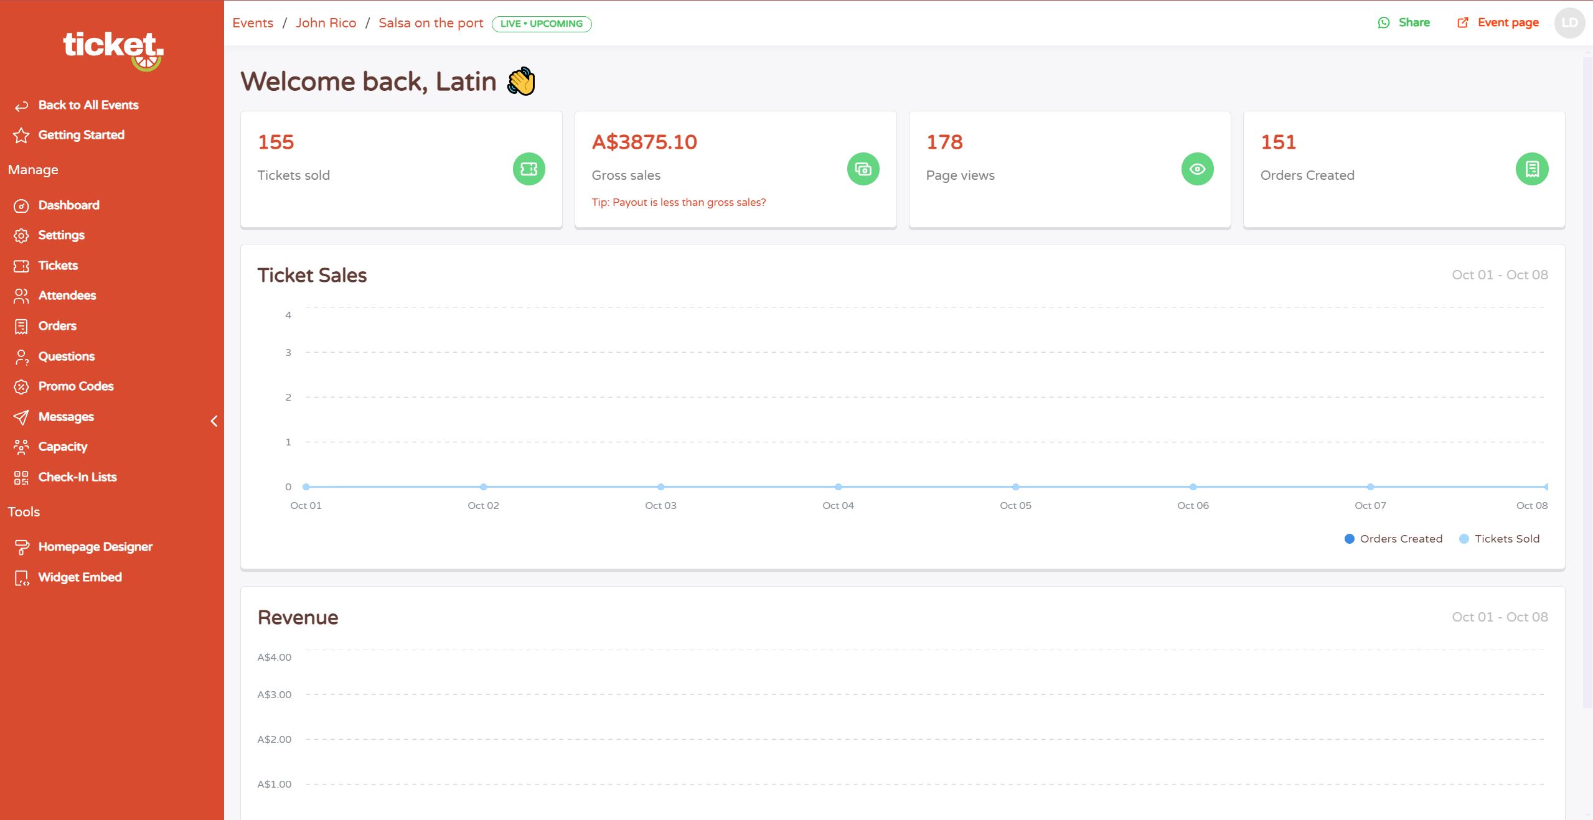Collapse the sidebar with the chevron arrow
The width and height of the screenshot is (1593, 820).
(x=214, y=421)
